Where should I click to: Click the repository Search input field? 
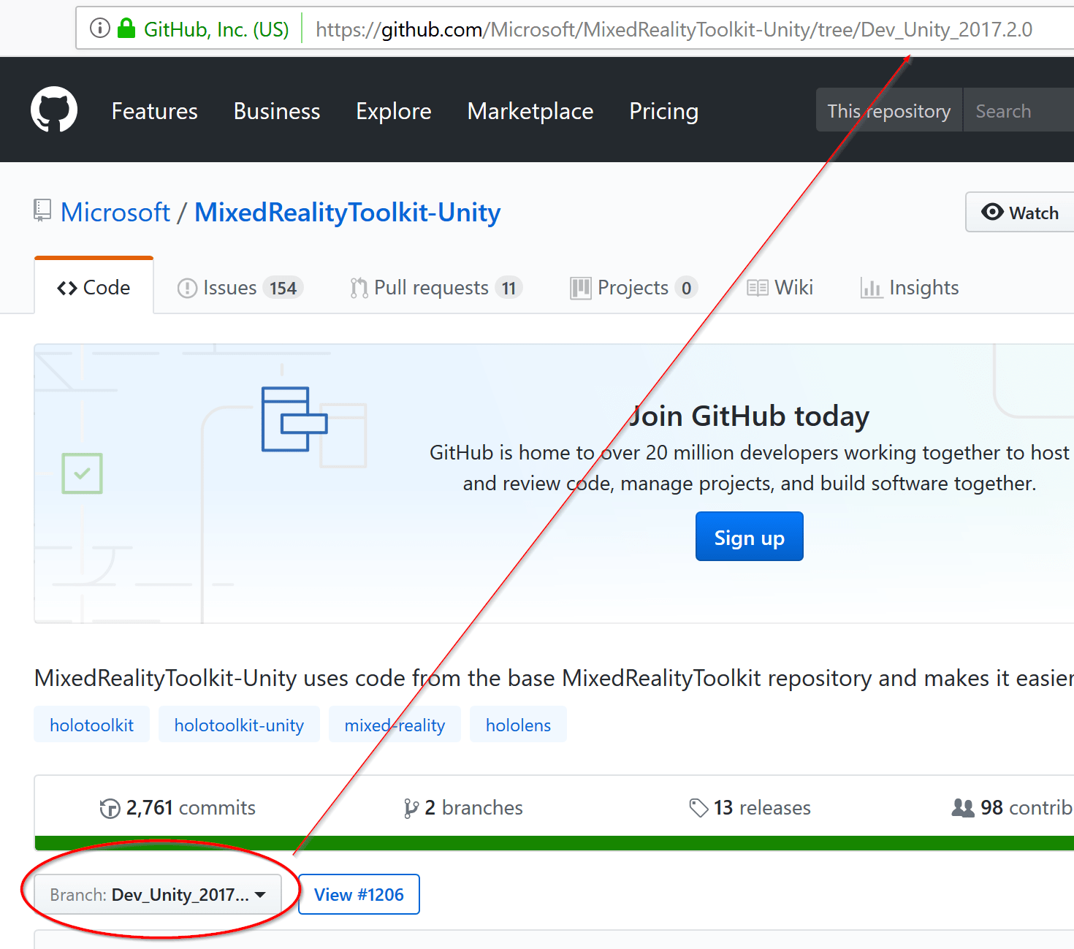1019,110
